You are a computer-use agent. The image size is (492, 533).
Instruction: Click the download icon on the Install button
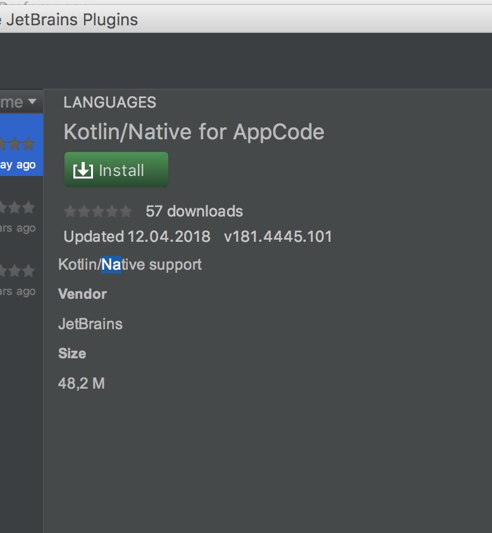(x=83, y=170)
